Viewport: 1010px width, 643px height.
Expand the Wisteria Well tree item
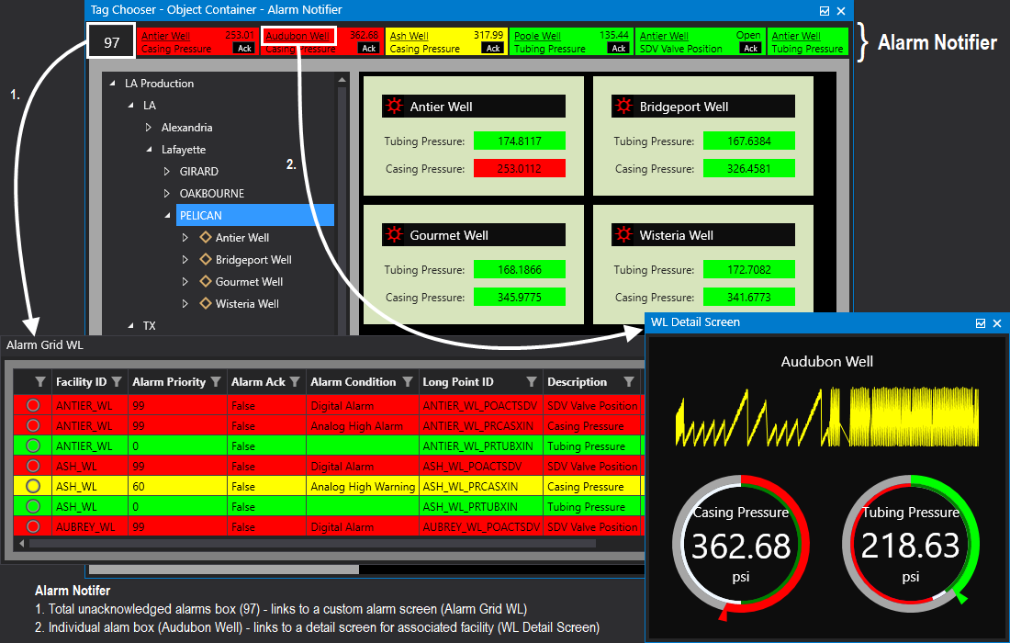click(185, 303)
